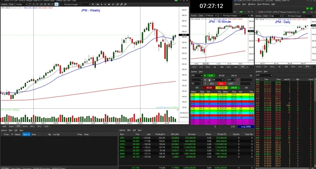
Task: Click the last magnifier zoom icon in weekly chart toolbar
Action: point(126,4)
